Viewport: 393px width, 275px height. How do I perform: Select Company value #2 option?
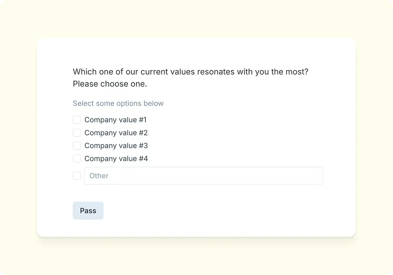pyautogui.click(x=77, y=132)
